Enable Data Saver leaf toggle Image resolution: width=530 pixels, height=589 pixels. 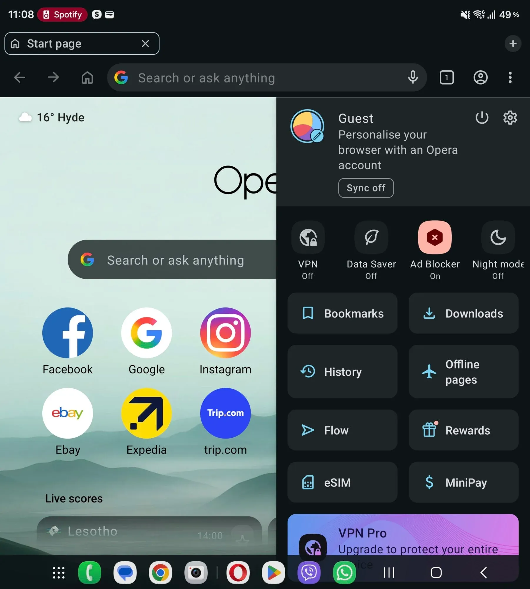(371, 237)
